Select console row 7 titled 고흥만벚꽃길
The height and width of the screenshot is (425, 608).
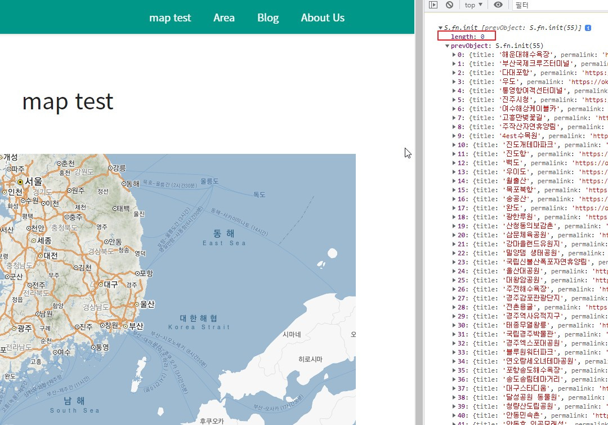[x=530, y=118]
